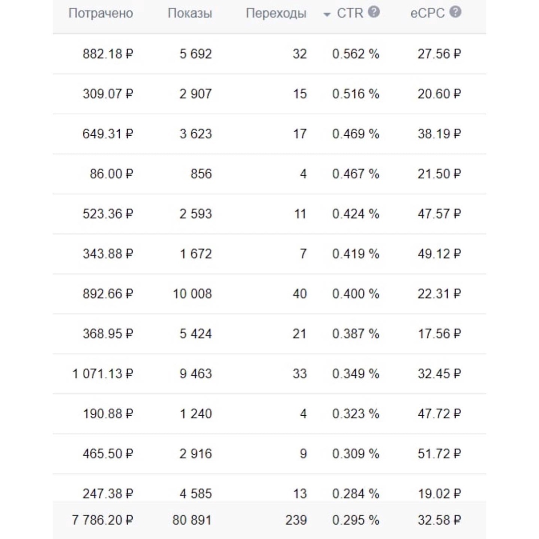Select the 0.469 % CTR value
Screen dimensions: 539x539
(x=356, y=134)
